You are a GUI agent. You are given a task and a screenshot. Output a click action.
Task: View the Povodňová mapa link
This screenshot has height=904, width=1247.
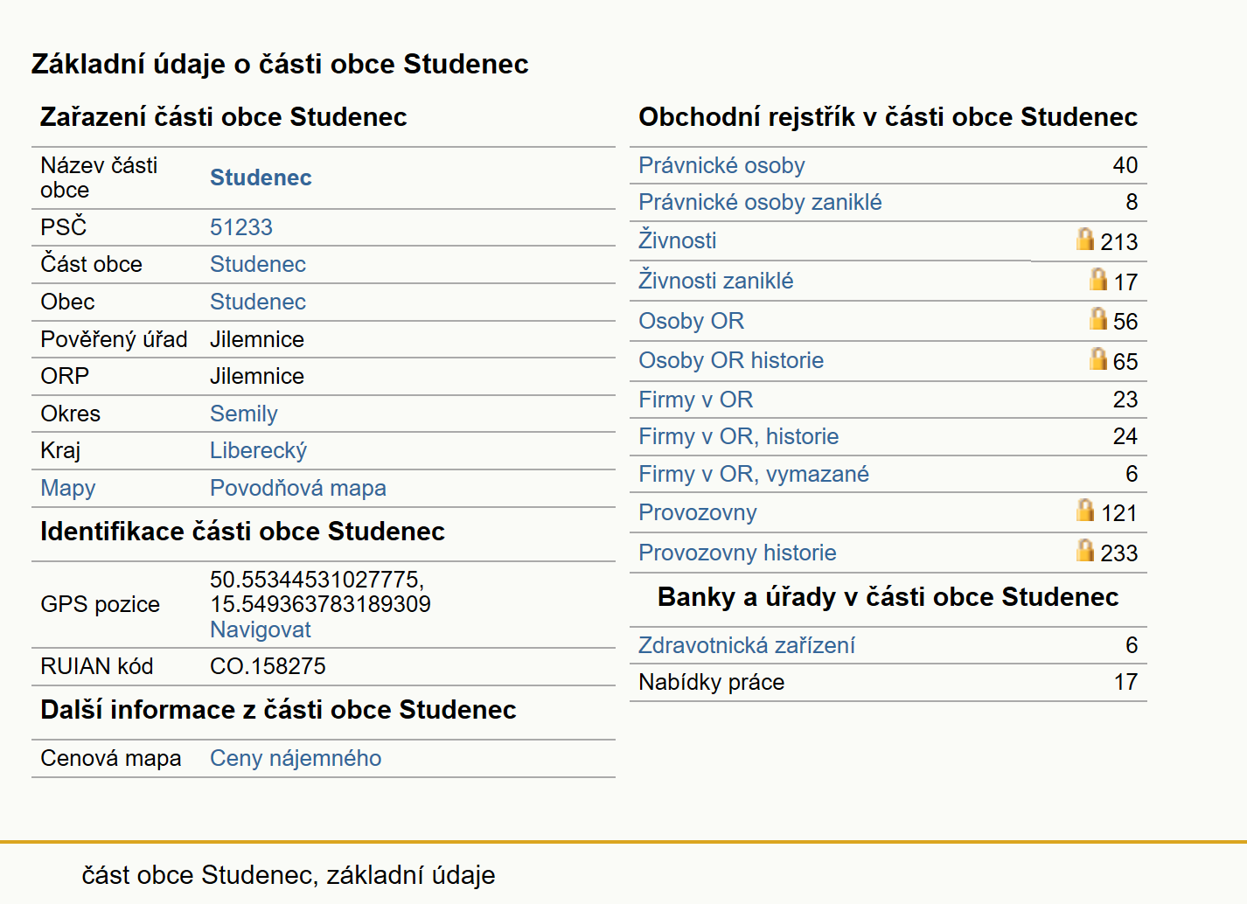298,488
